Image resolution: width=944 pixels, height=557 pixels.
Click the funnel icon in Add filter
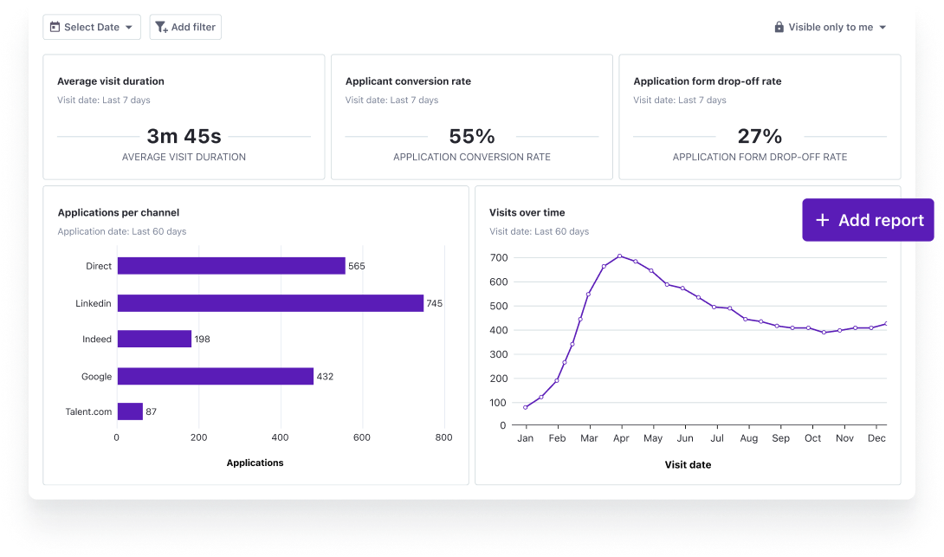pos(161,27)
